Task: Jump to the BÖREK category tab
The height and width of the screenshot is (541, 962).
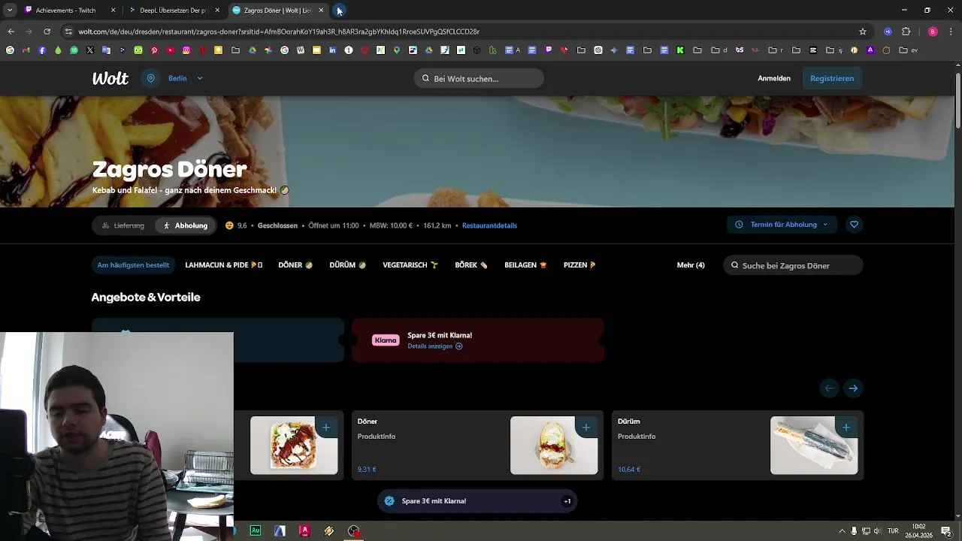Action: [x=471, y=265]
